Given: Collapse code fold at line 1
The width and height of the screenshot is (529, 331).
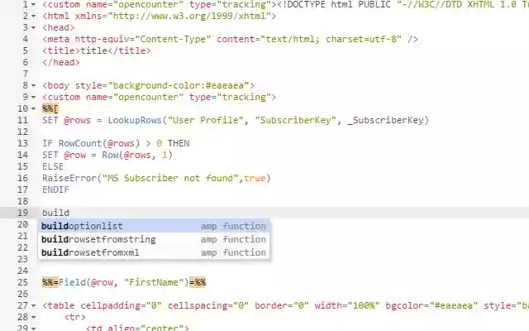Looking at the screenshot, I should [x=33, y=5].
